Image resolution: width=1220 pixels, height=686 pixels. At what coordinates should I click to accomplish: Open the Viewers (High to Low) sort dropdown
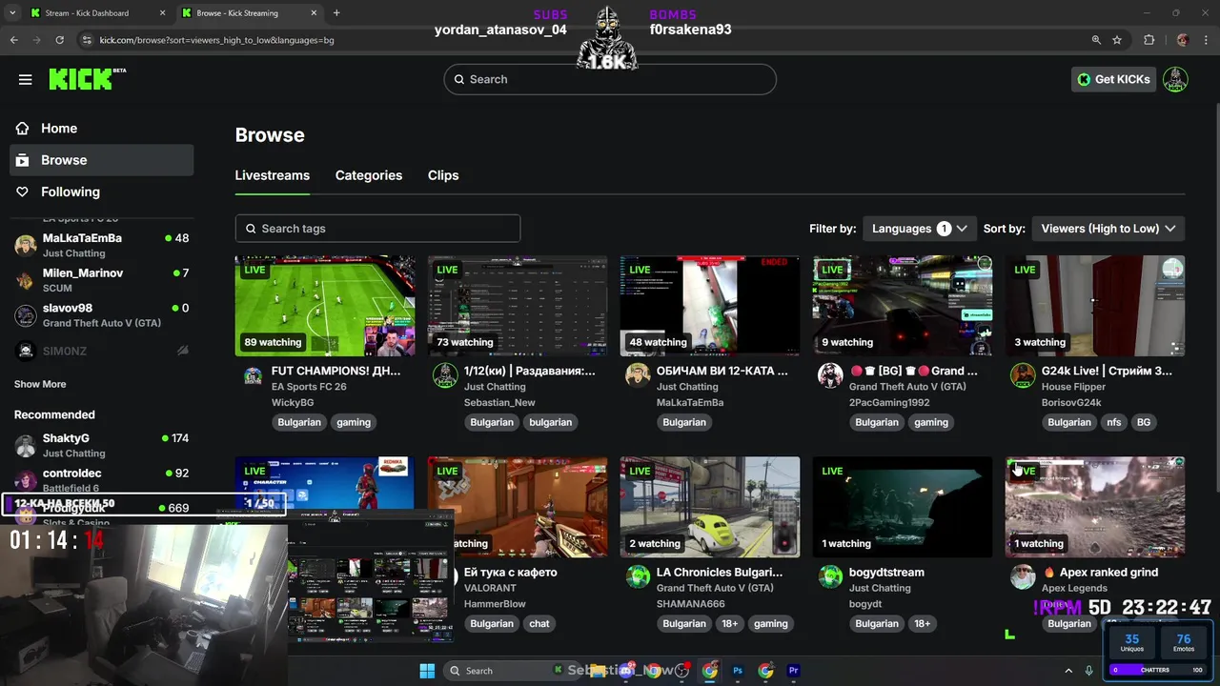tap(1108, 229)
